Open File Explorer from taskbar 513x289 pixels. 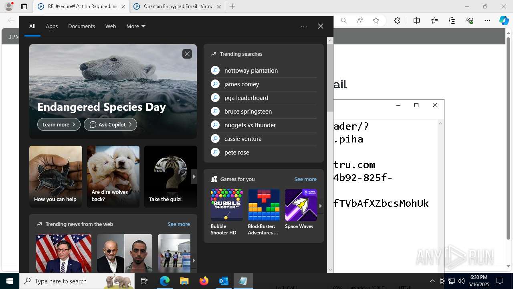coord(184,281)
